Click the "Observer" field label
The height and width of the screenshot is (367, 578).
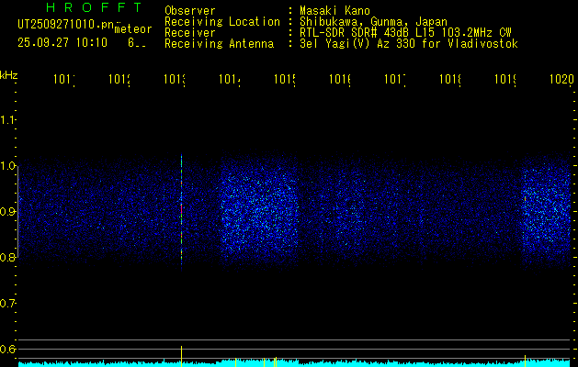coord(190,11)
